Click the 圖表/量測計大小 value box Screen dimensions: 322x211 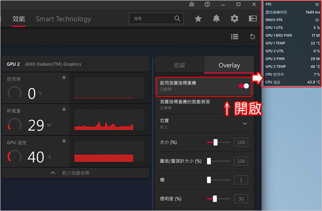point(241,161)
